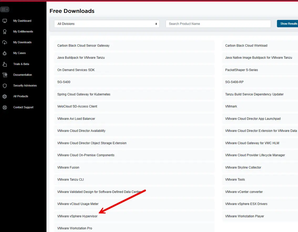Image resolution: width=298 pixels, height=232 pixels.
Task: Click the Trials & Beta hand icon
Action: [5, 64]
